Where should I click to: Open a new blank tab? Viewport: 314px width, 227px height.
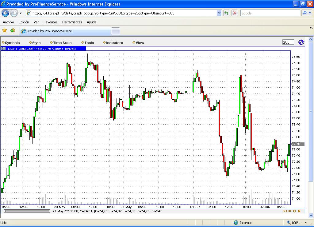116,31
